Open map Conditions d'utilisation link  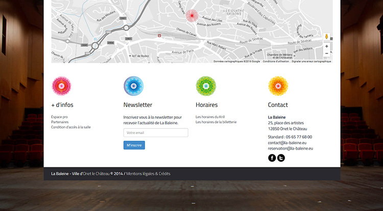(276, 61)
